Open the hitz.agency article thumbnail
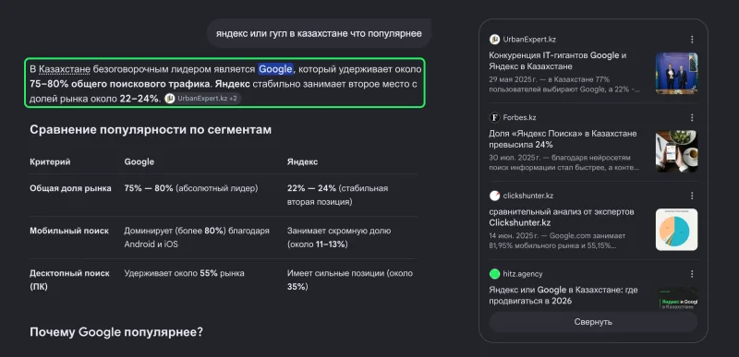Viewport: 739px width, 357px height. [x=676, y=299]
